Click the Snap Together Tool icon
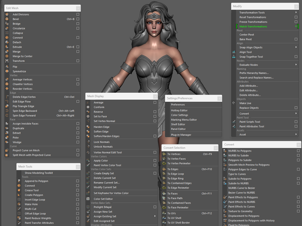The width and height of the screenshot is (302, 226). tap(234, 57)
